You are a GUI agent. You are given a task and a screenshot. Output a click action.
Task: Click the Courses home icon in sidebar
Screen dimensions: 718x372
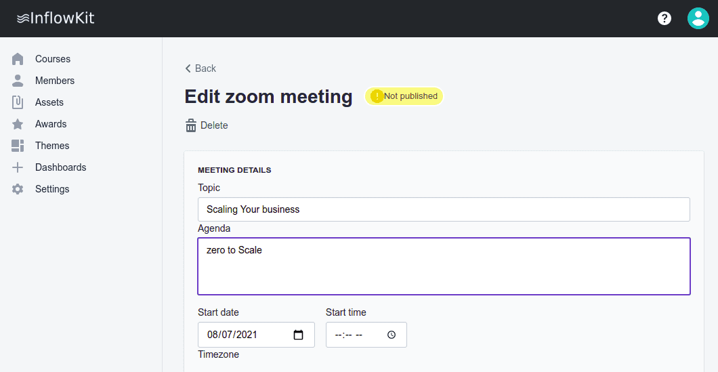(x=18, y=59)
